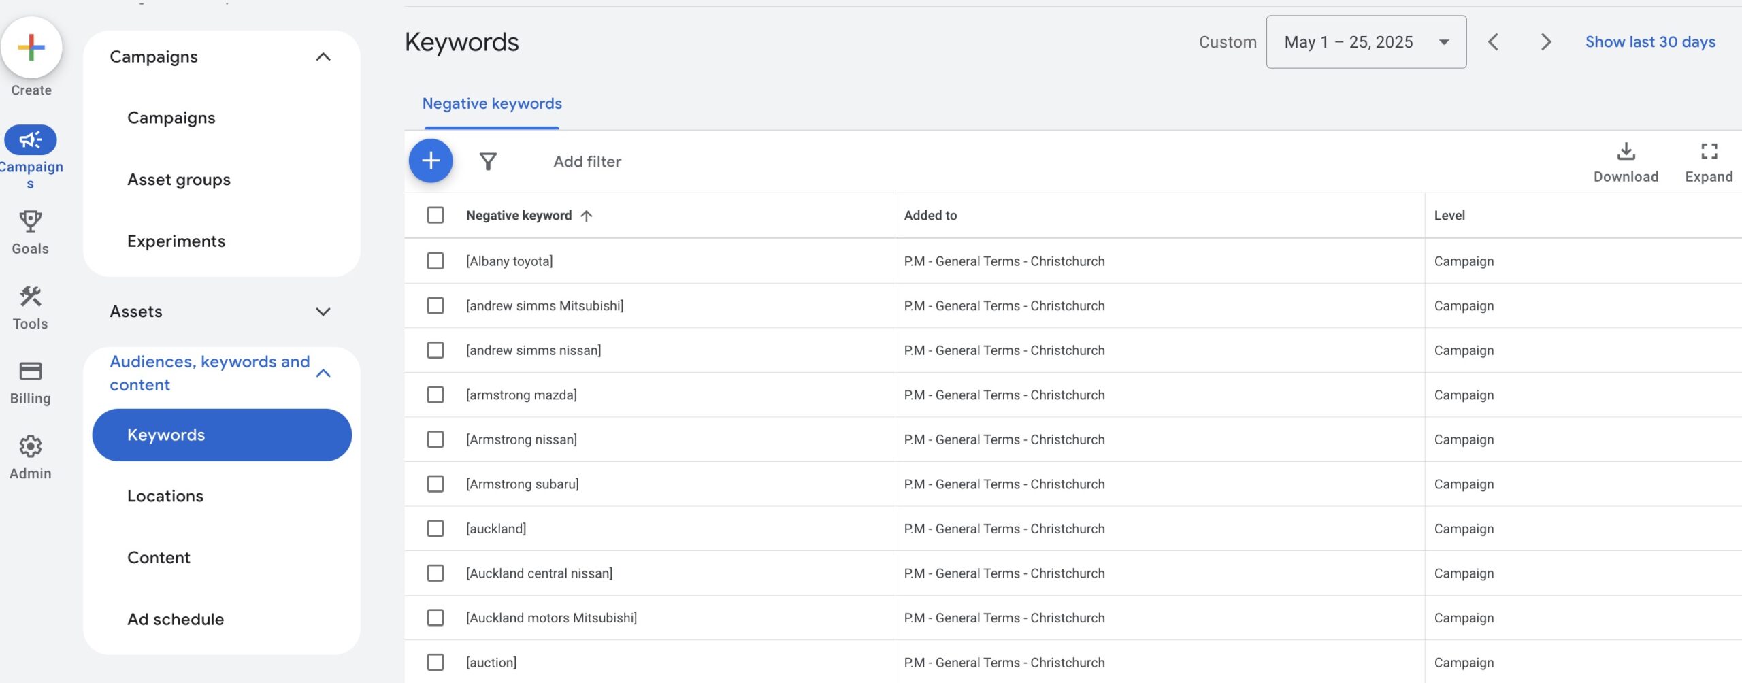Click the Custom date range label
This screenshot has height=683, width=1742.
(1228, 42)
